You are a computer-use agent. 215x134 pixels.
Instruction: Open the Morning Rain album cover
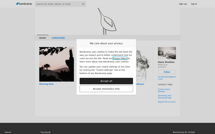[57, 64]
